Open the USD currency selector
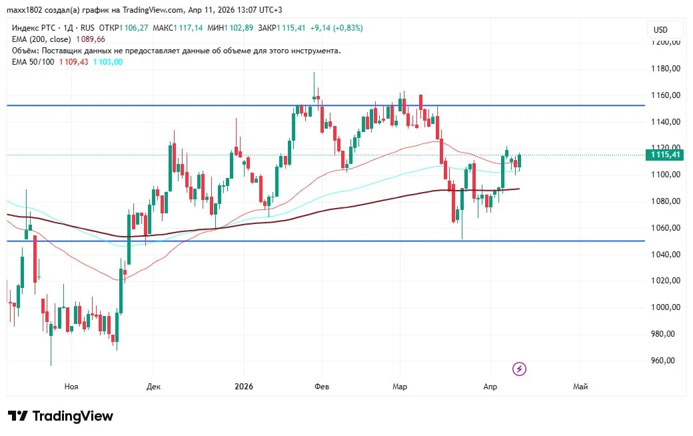Image resolution: width=693 pixels, height=436 pixels. (x=660, y=30)
